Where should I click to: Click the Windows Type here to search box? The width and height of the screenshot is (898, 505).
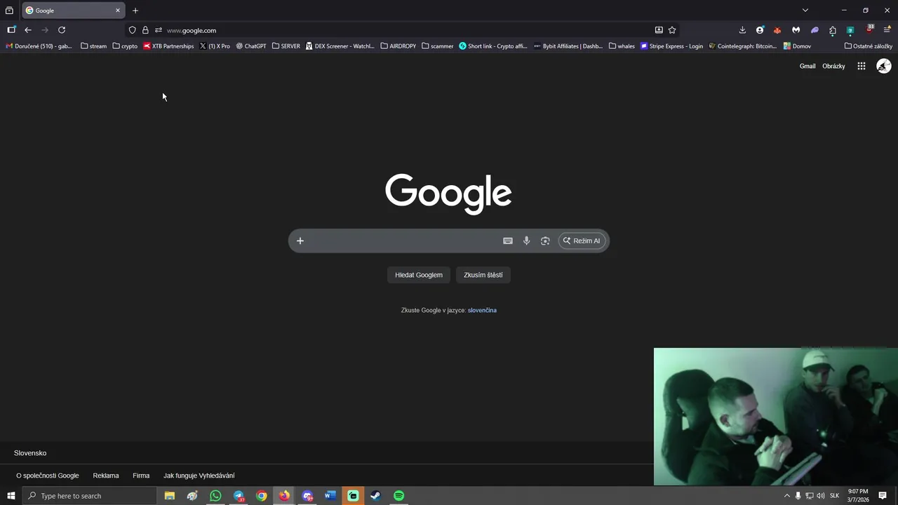point(90,496)
